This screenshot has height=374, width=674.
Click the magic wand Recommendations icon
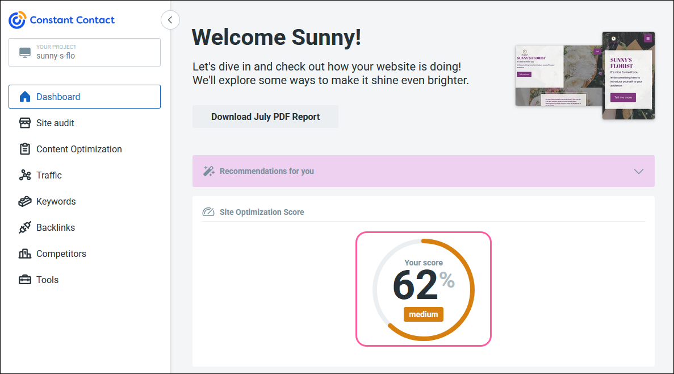point(209,171)
